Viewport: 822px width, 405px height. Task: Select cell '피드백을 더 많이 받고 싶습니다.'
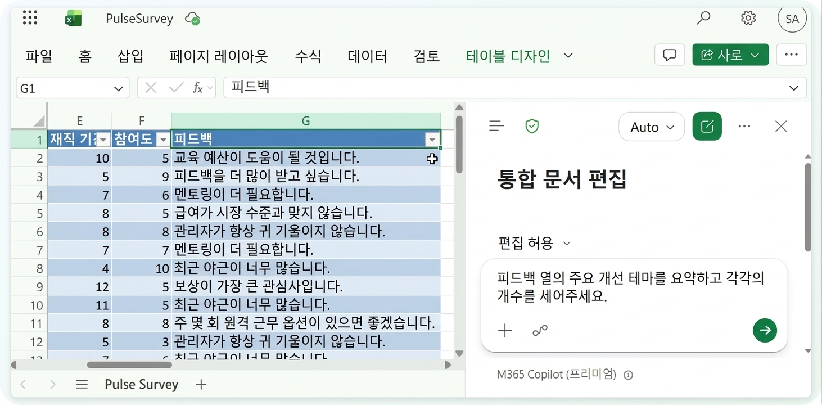(306, 177)
